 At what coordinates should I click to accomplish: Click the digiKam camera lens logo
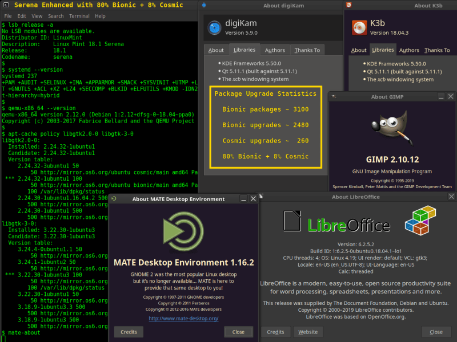pos(214,27)
